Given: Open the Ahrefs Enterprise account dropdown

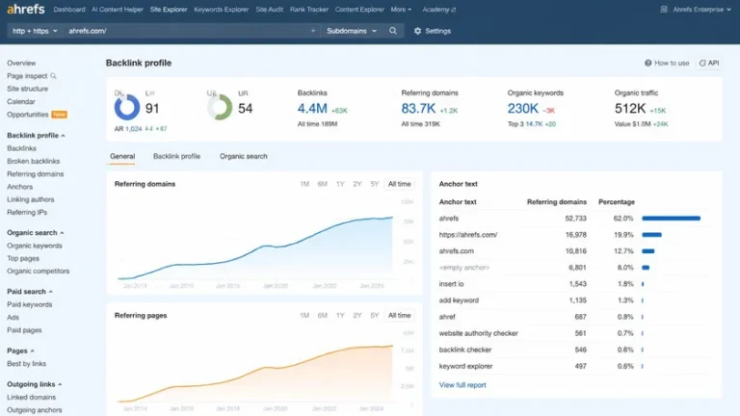Looking at the screenshot, I should [x=701, y=10].
